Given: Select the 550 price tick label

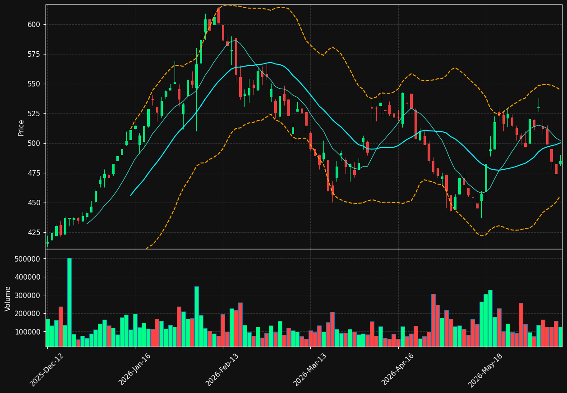Looking at the screenshot, I should tap(34, 84).
